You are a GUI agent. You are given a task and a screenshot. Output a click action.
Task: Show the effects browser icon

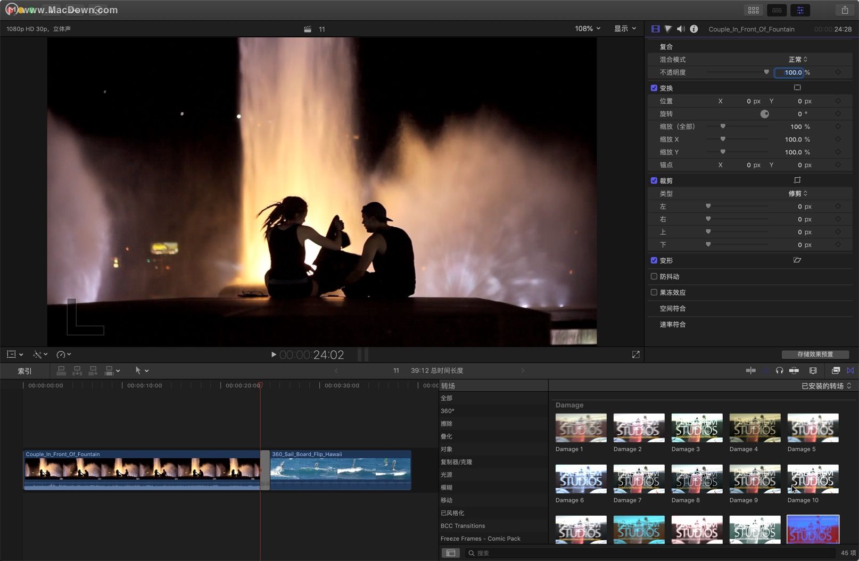tap(836, 370)
